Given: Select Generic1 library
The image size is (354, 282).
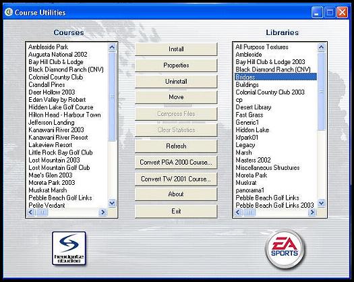Looking at the screenshot, I should click(x=247, y=123).
